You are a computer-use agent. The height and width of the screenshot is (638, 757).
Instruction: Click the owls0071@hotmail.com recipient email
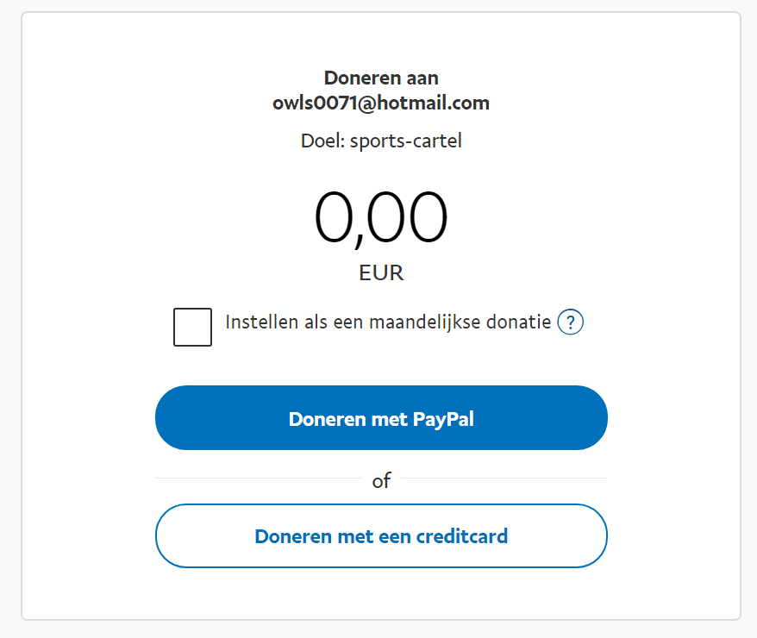(381, 103)
